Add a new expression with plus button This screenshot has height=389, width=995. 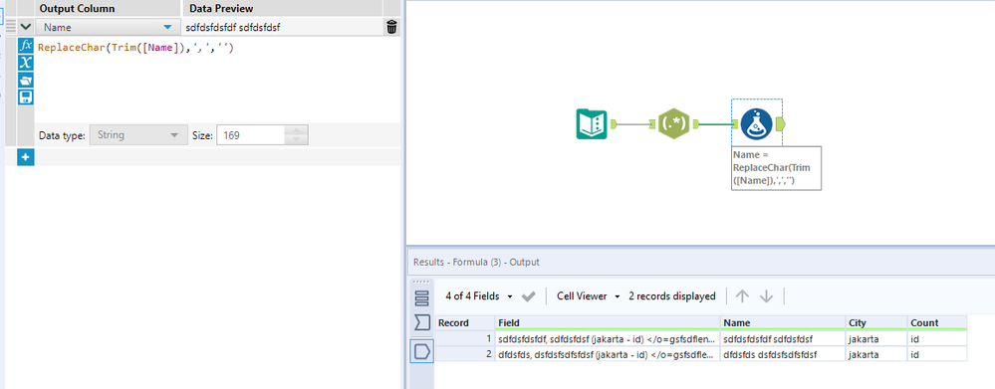point(25,157)
